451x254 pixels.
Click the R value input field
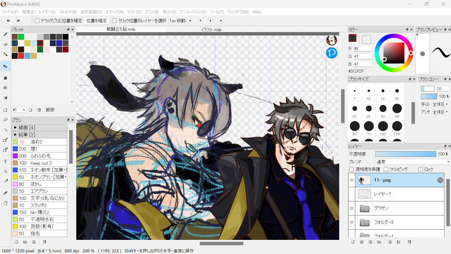(362, 49)
